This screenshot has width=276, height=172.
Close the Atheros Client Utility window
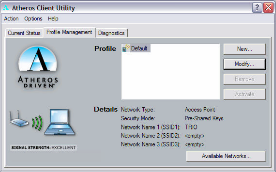point(268,8)
